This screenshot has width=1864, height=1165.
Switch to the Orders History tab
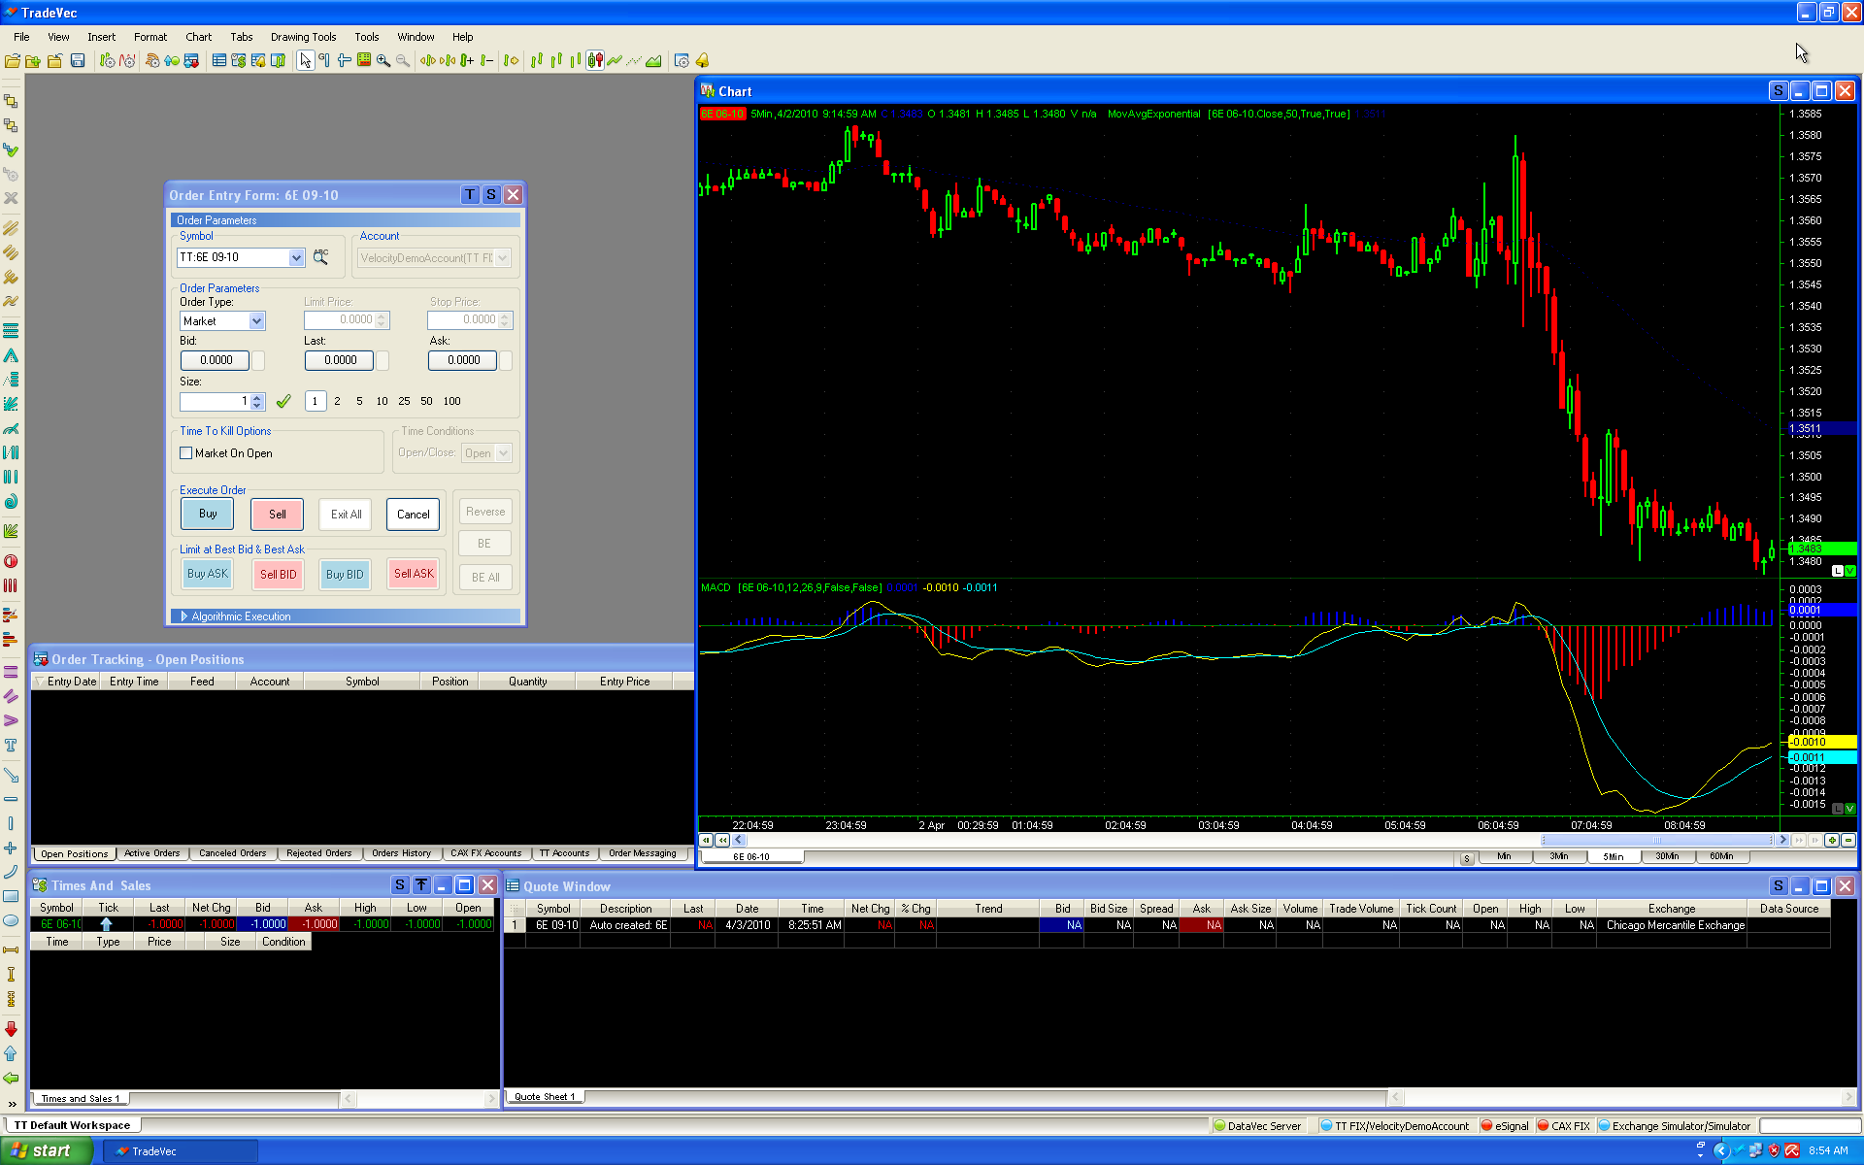pos(401,853)
